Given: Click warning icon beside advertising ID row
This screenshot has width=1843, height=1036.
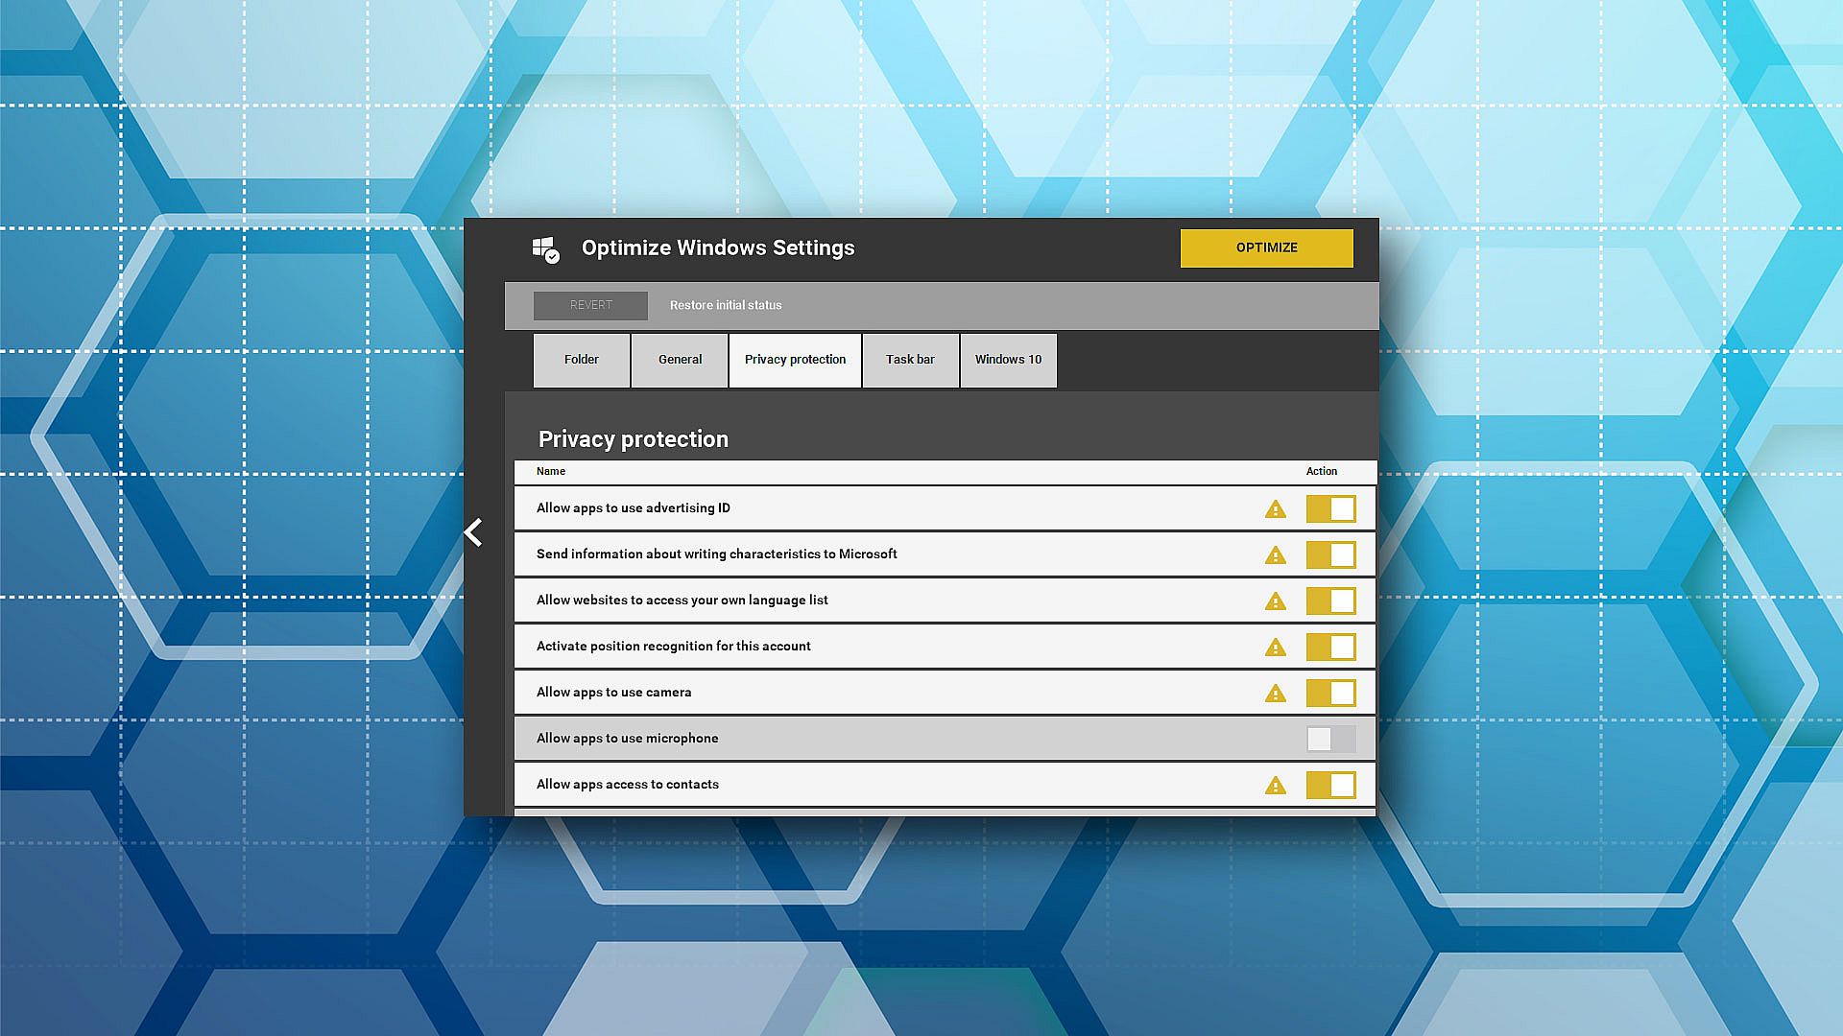Looking at the screenshot, I should tap(1275, 509).
